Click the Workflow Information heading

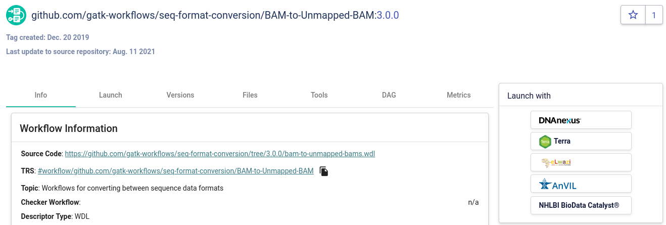pyautogui.click(x=69, y=128)
